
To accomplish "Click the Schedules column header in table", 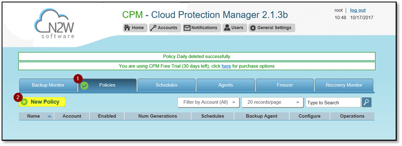I will tap(213, 116).
